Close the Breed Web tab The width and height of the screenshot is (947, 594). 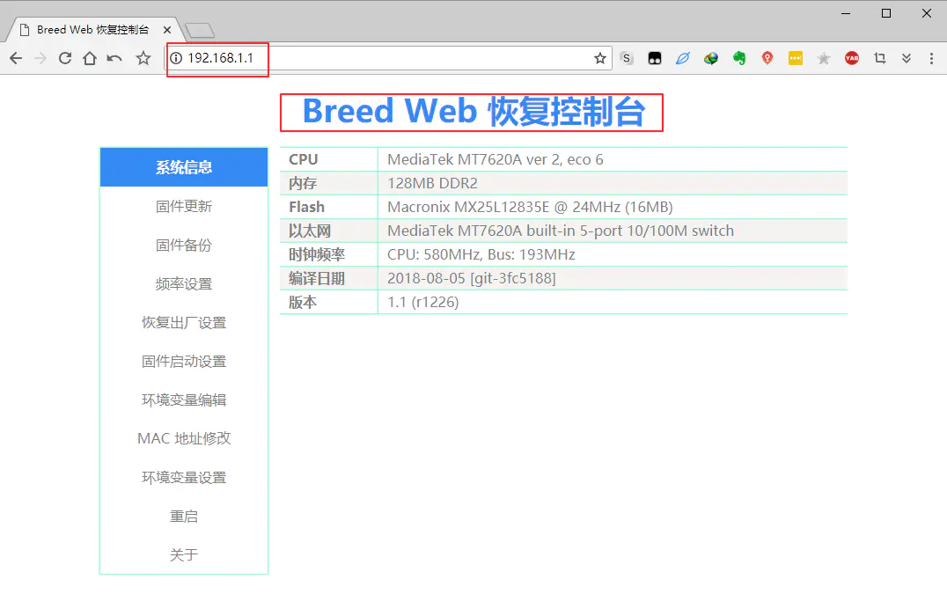(x=167, y=30)
